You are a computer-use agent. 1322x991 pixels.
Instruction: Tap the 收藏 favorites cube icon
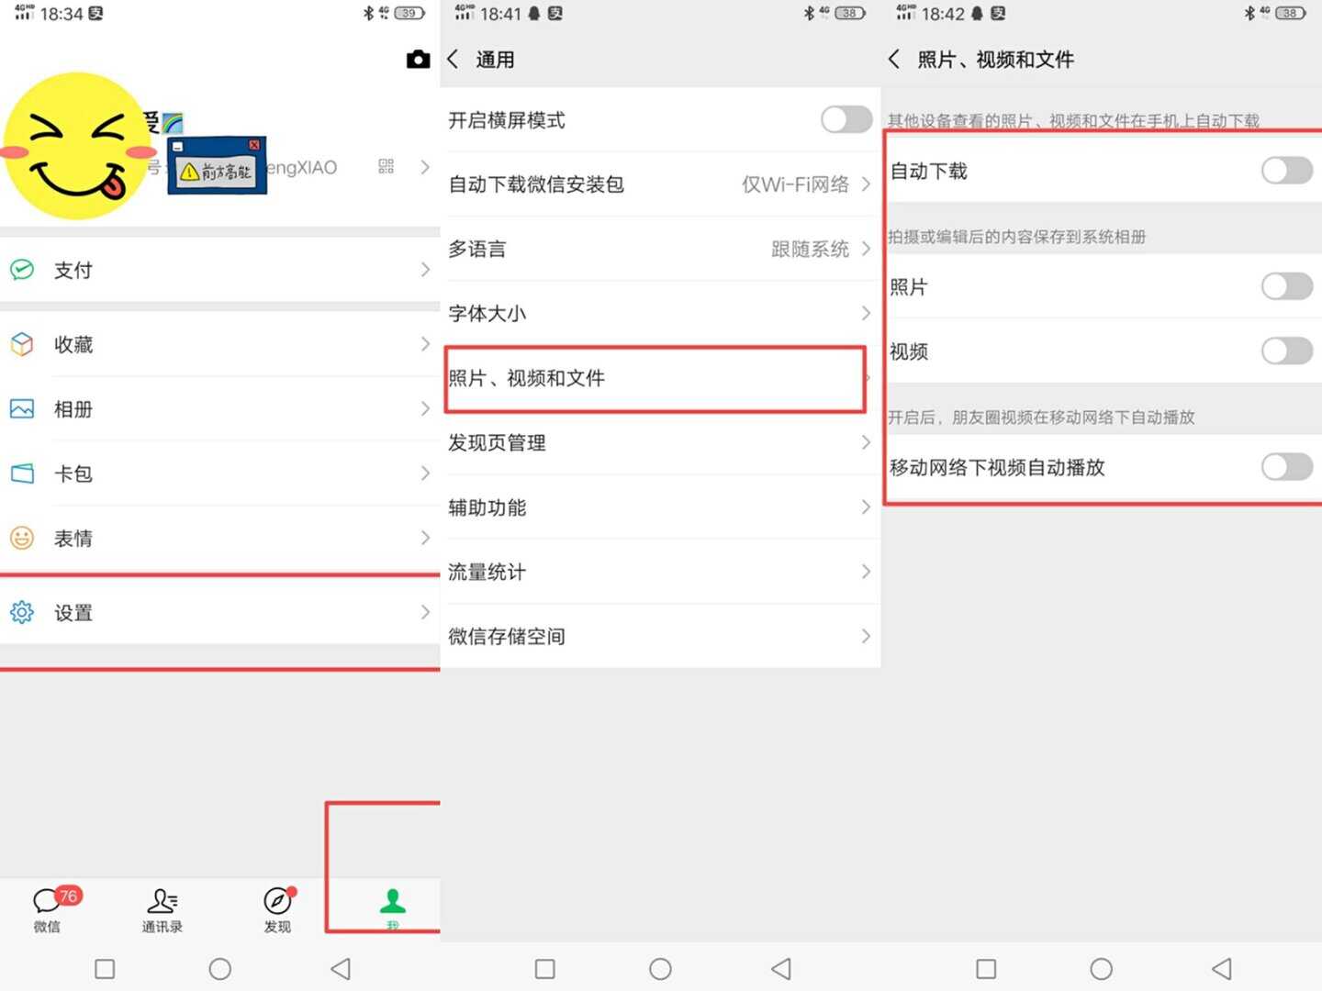coord(22,344)
